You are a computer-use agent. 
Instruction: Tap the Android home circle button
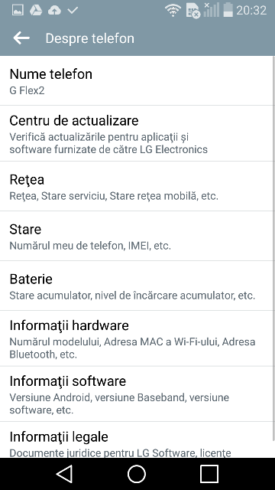click(137, 474)
